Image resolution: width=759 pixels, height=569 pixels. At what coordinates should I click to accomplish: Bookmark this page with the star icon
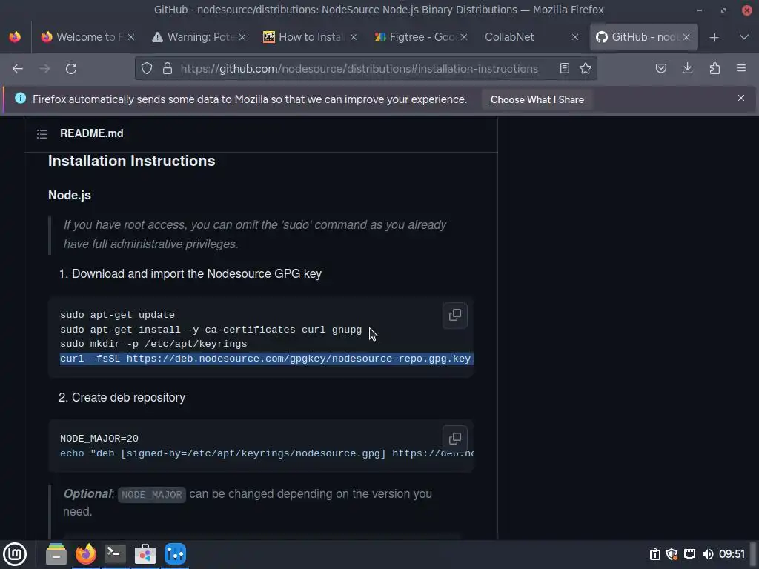[x=586, y=69]
